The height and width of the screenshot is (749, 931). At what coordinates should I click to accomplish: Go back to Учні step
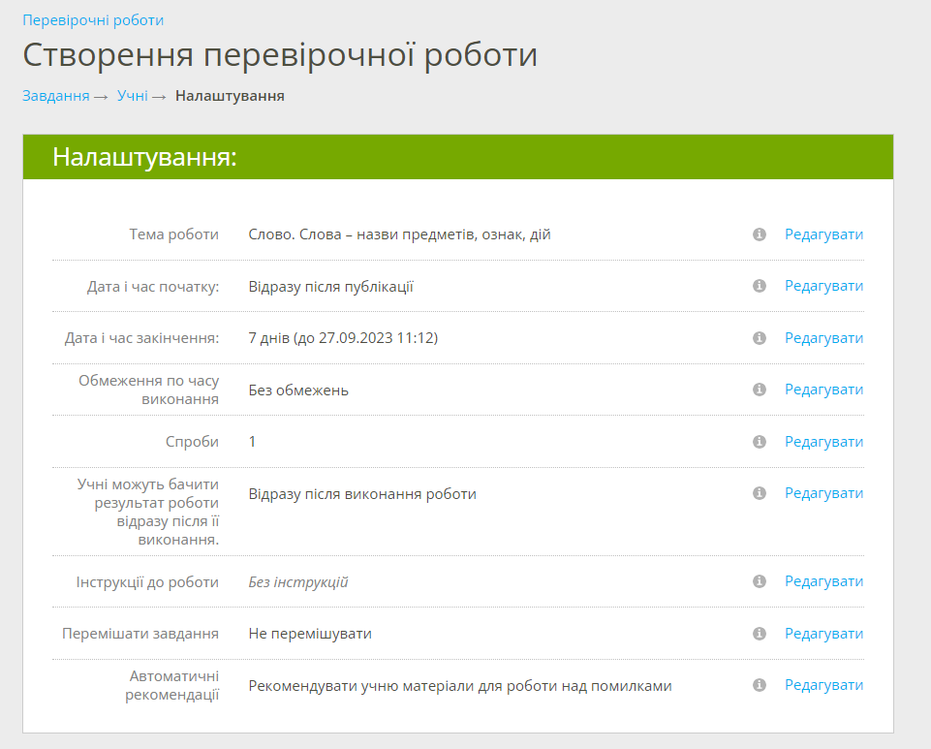pyautogui.click(x=133, y=96)
